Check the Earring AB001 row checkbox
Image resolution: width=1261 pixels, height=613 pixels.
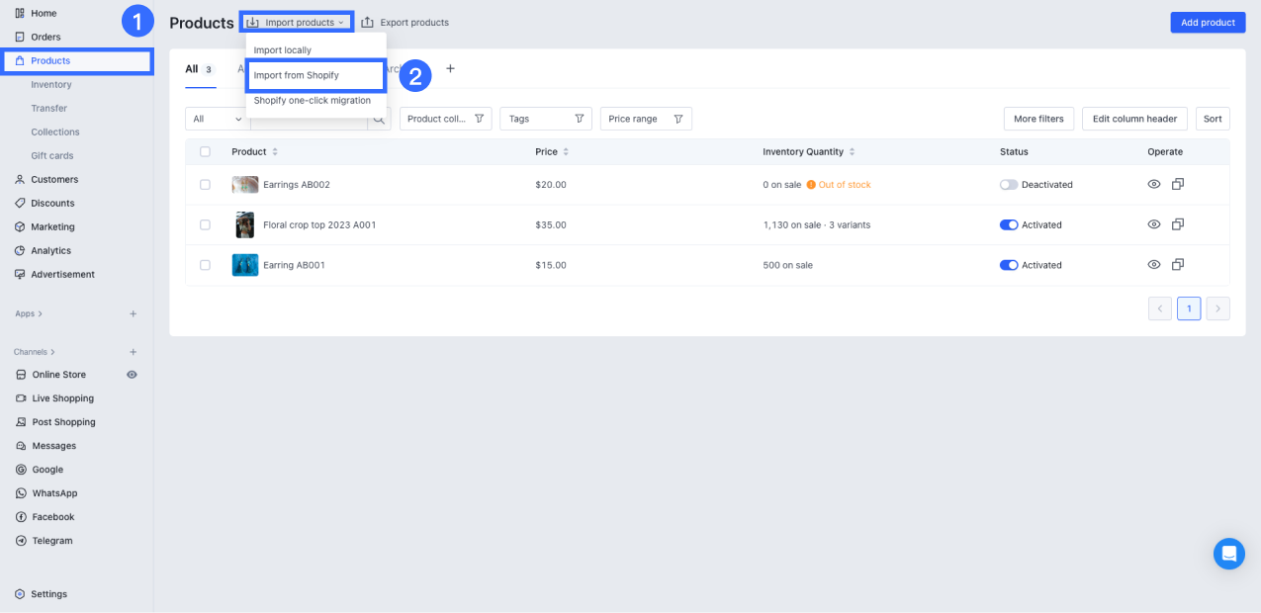(x=205, y=265)
